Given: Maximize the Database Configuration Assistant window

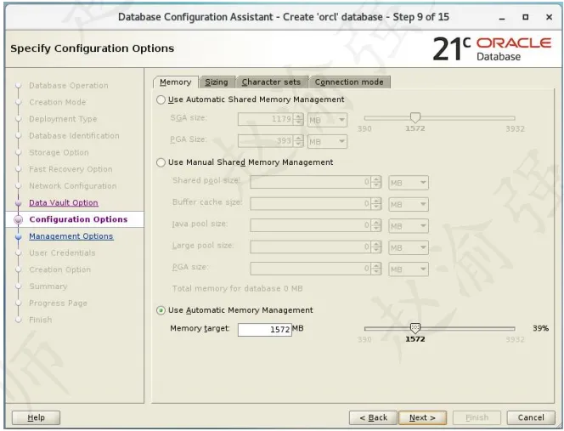Looking at the screenshot, I should click(x=526, y=17).
